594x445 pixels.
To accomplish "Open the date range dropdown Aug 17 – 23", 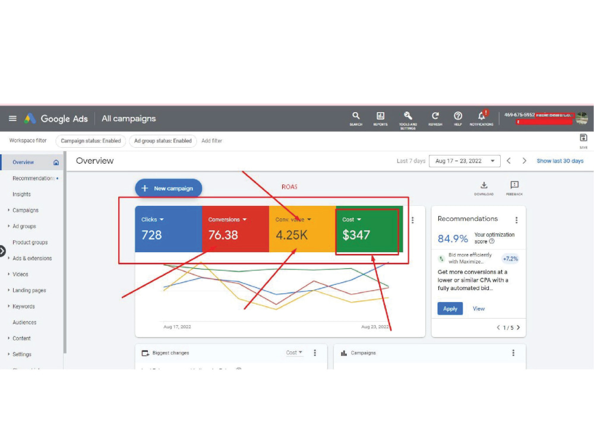I will tap(465, 161).
